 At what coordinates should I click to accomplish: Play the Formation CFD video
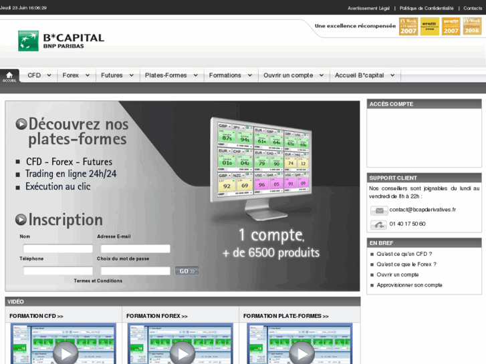click(65, 353)
